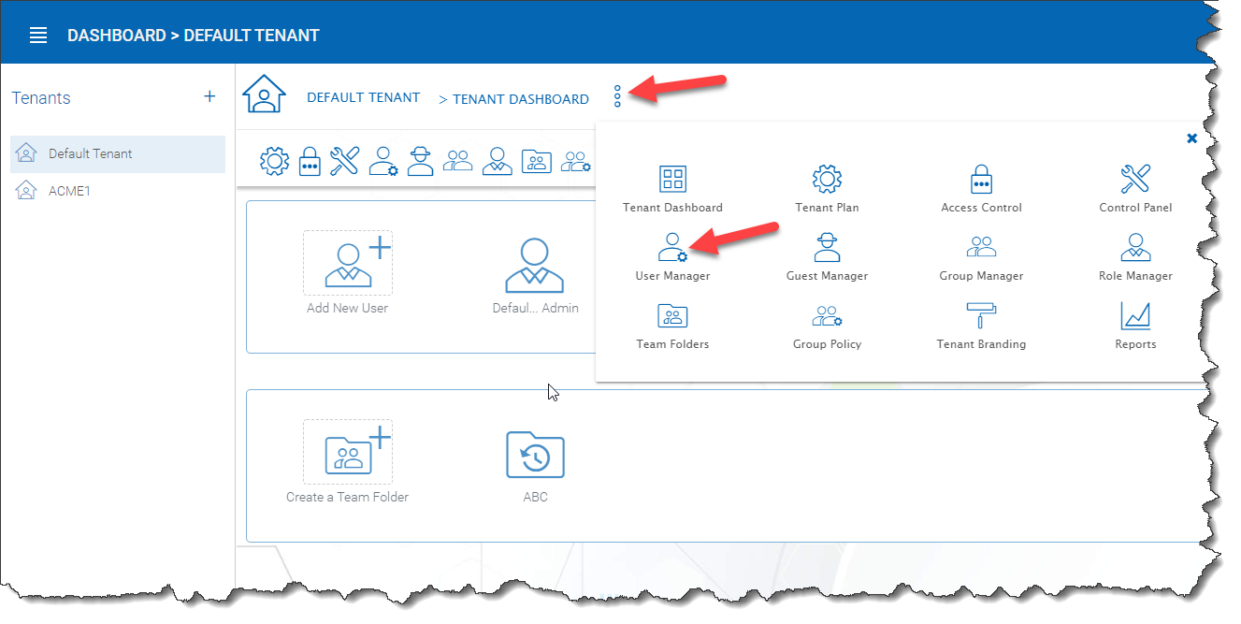1241x624 pixels.
Task: Choose Control Panel in the popup menu
Action: pyautogui.click(x=1135, y=188)
